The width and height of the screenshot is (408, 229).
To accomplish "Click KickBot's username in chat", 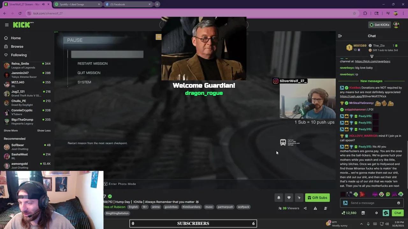I will coord(354,88).
